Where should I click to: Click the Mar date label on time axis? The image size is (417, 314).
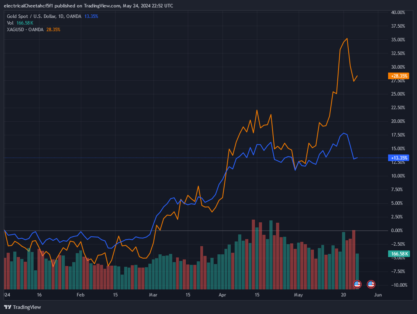[x=153, y=295]
